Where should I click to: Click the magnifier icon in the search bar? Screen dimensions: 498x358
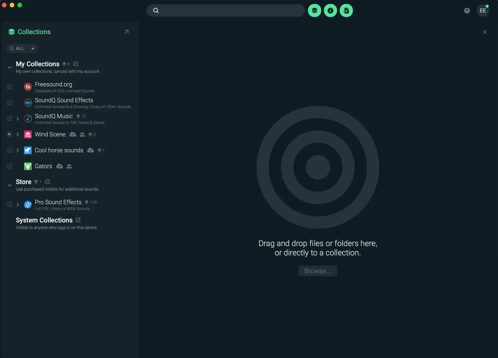click(x=156, y=11)
